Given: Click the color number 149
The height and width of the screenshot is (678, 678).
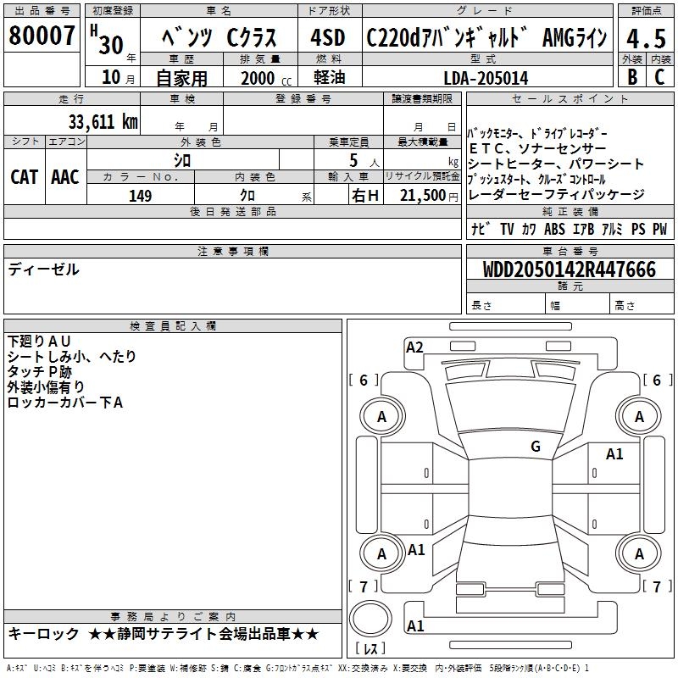Looking at the screenshot, I should click(140, 196).
